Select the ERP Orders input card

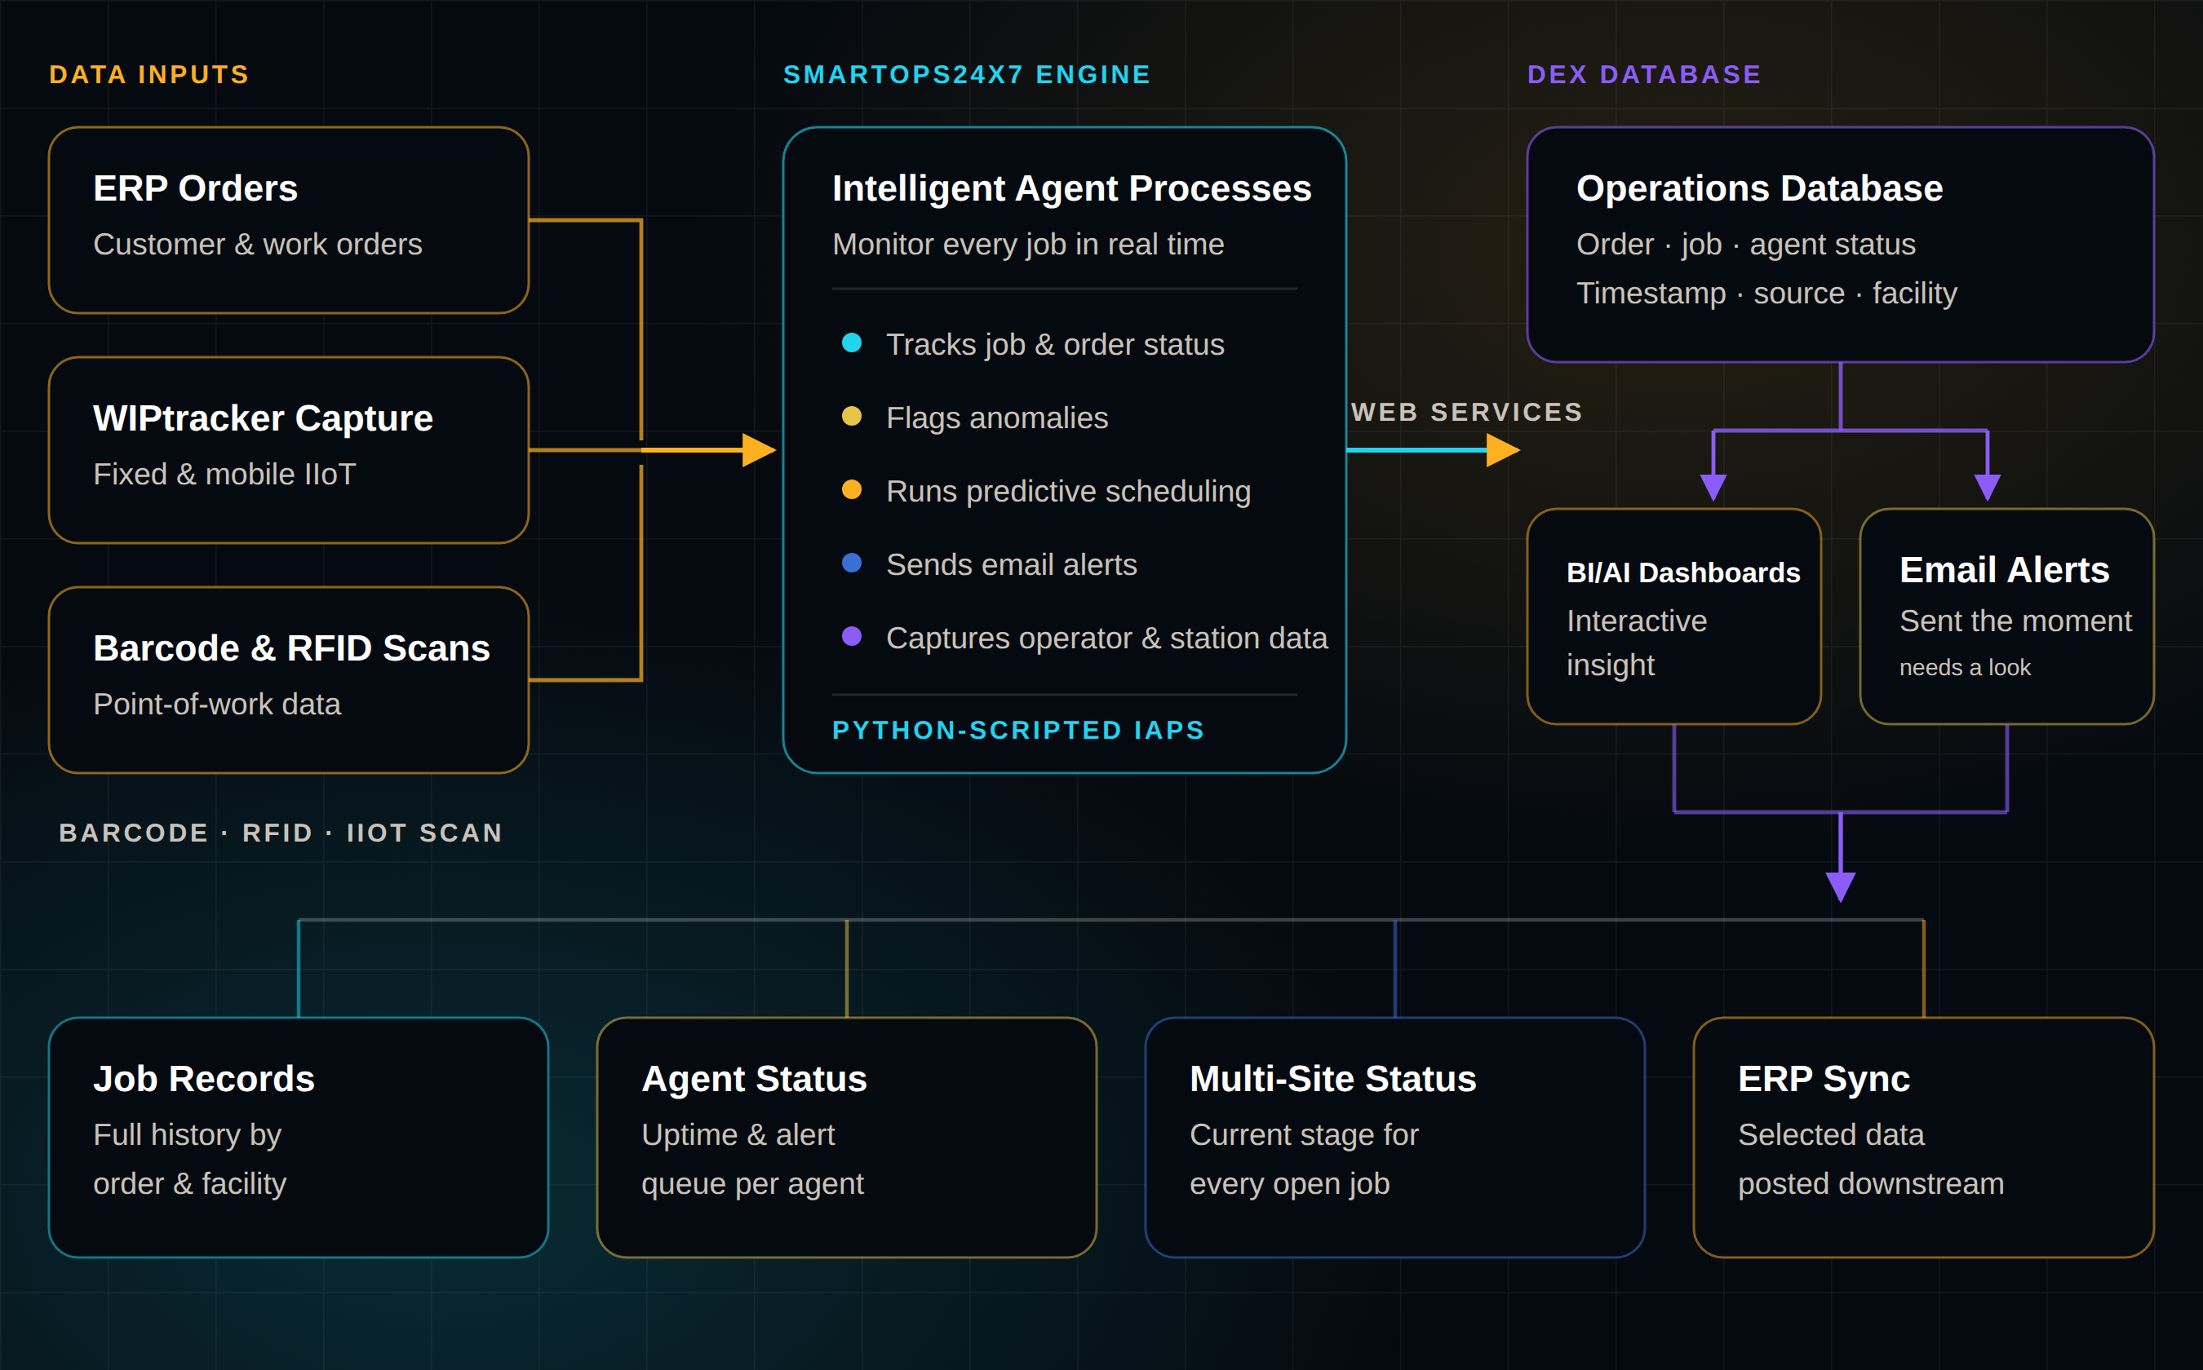pos(288,220)
